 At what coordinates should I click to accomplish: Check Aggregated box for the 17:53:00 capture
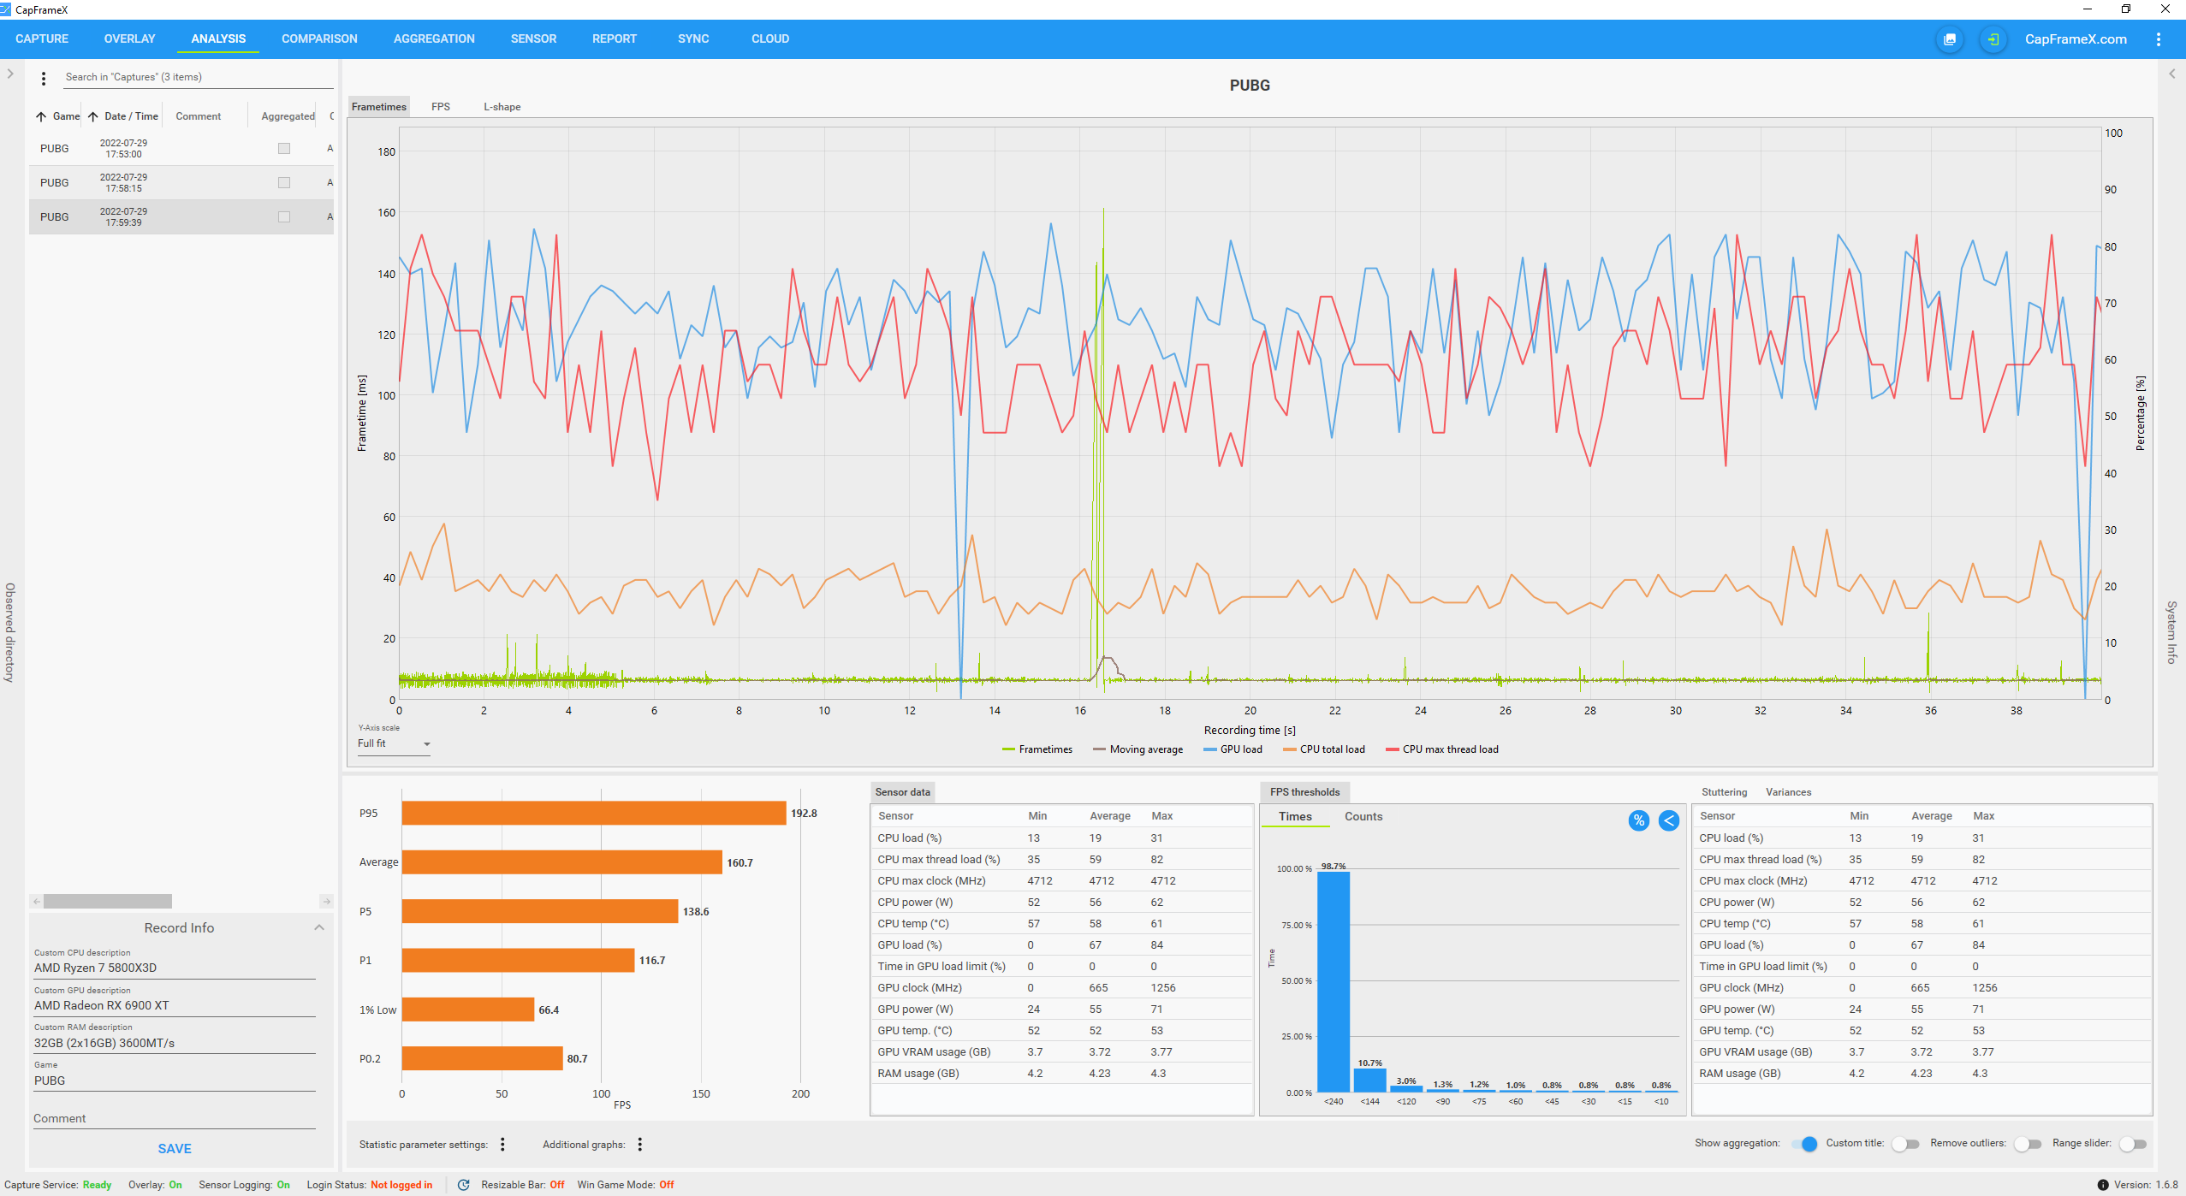(284, 149)
